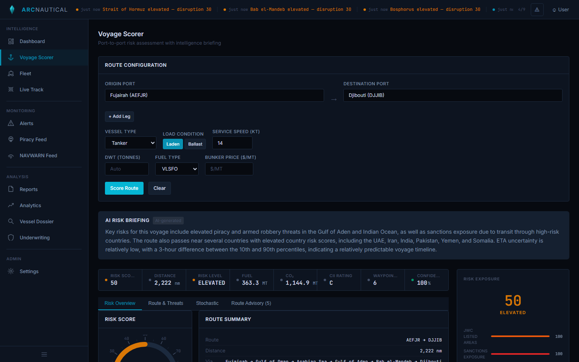Toggle the sidebar collapse control at bottom
Viewport: 579px width, 362px height.
(44, 354)
